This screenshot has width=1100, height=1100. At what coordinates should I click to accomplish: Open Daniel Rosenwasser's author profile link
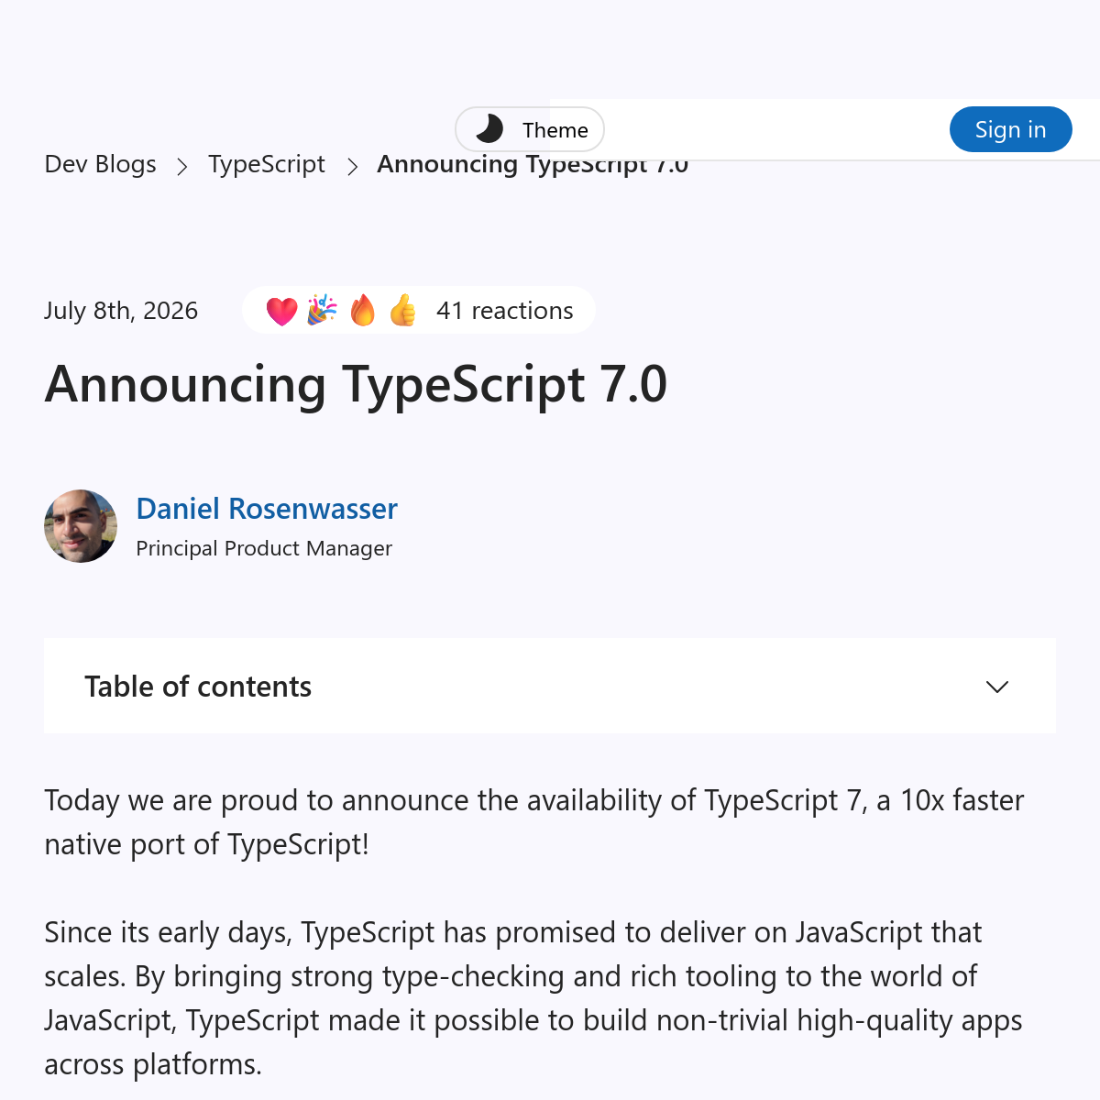click(267, 509)
